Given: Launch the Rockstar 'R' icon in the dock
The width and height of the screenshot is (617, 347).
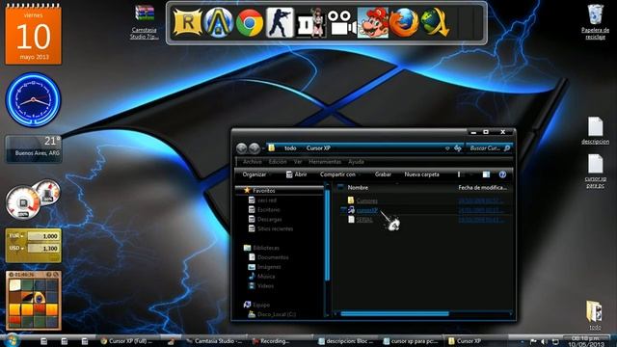Looking at the screenshot, I should (x=187, y=23).
